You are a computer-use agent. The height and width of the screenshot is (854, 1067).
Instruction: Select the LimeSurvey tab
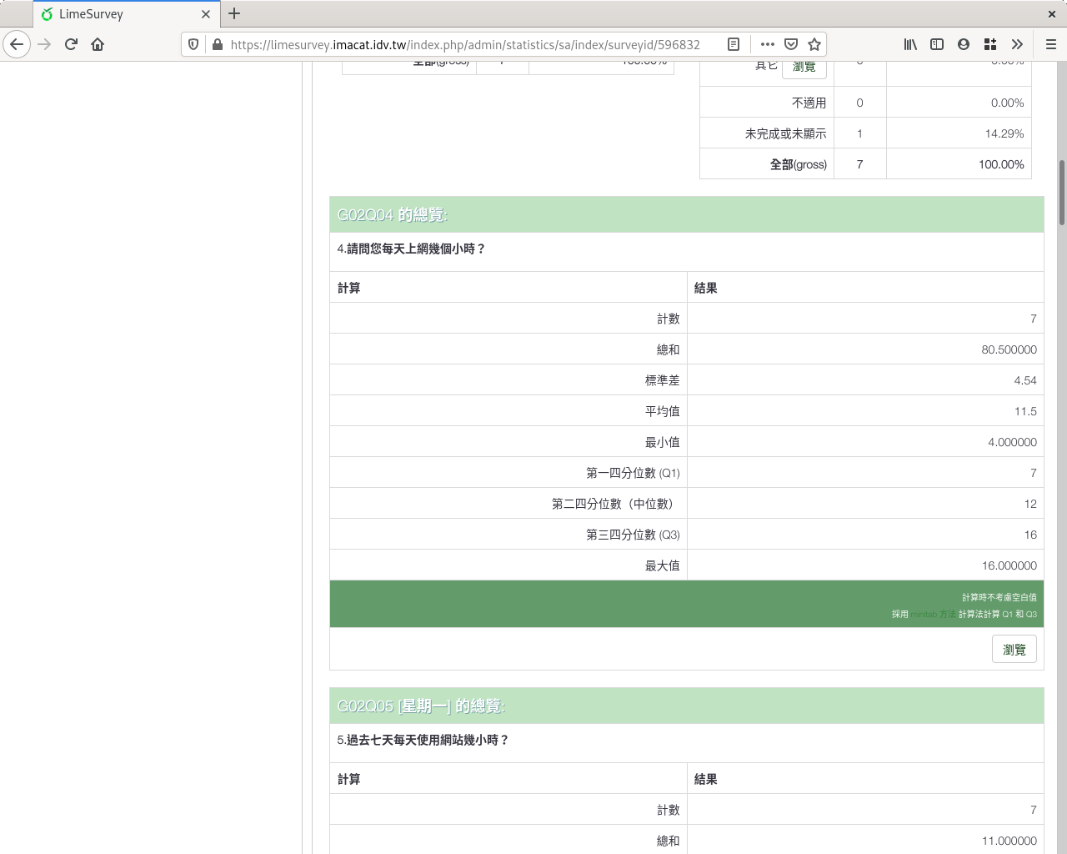127,13
